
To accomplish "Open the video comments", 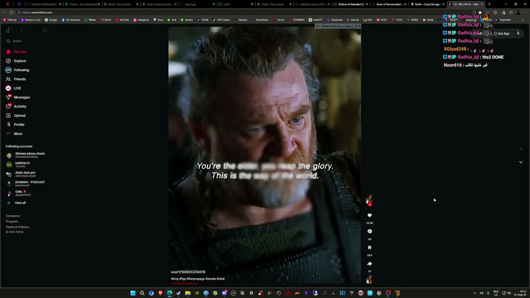I will pos(370,231).
